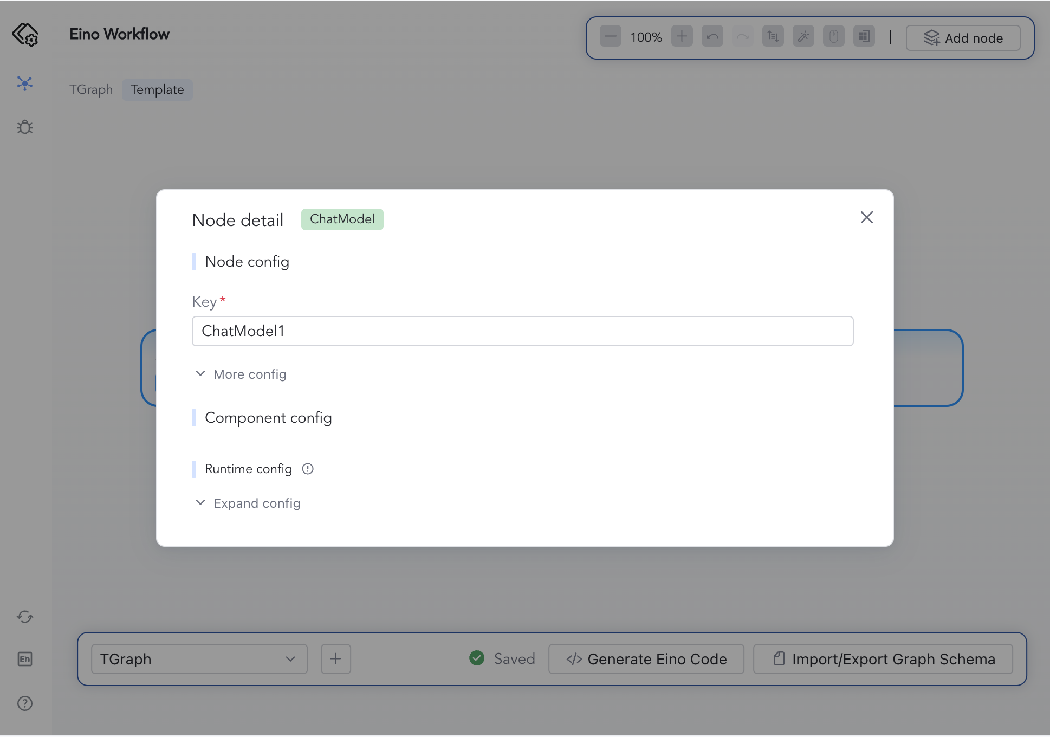1050x737 pixels.
Task: Toggle the minimap grid icon
Action: click(x=864, y=37)
